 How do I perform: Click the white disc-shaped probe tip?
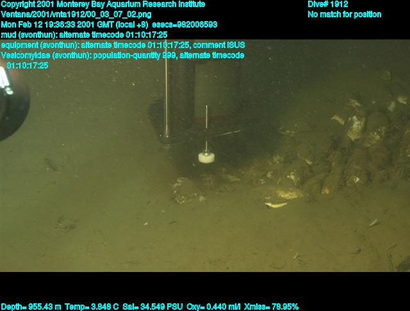tap(206, 157)
